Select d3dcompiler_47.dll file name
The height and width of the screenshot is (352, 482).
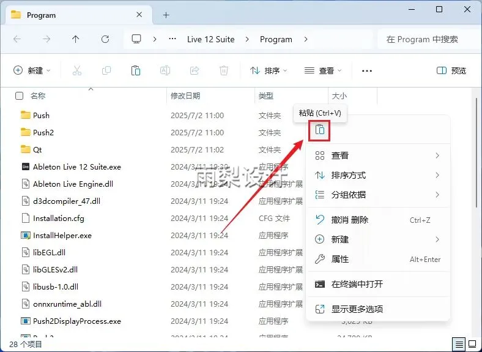(67, 201)
